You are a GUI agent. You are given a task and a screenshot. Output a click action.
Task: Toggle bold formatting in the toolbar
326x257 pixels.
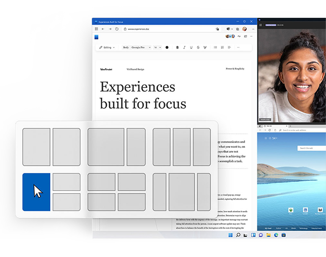177,47
